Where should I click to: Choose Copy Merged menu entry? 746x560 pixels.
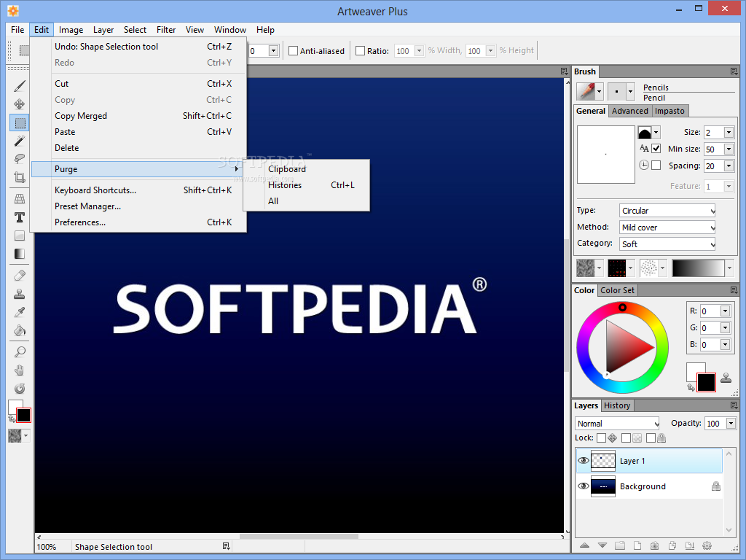pos(139,116)
